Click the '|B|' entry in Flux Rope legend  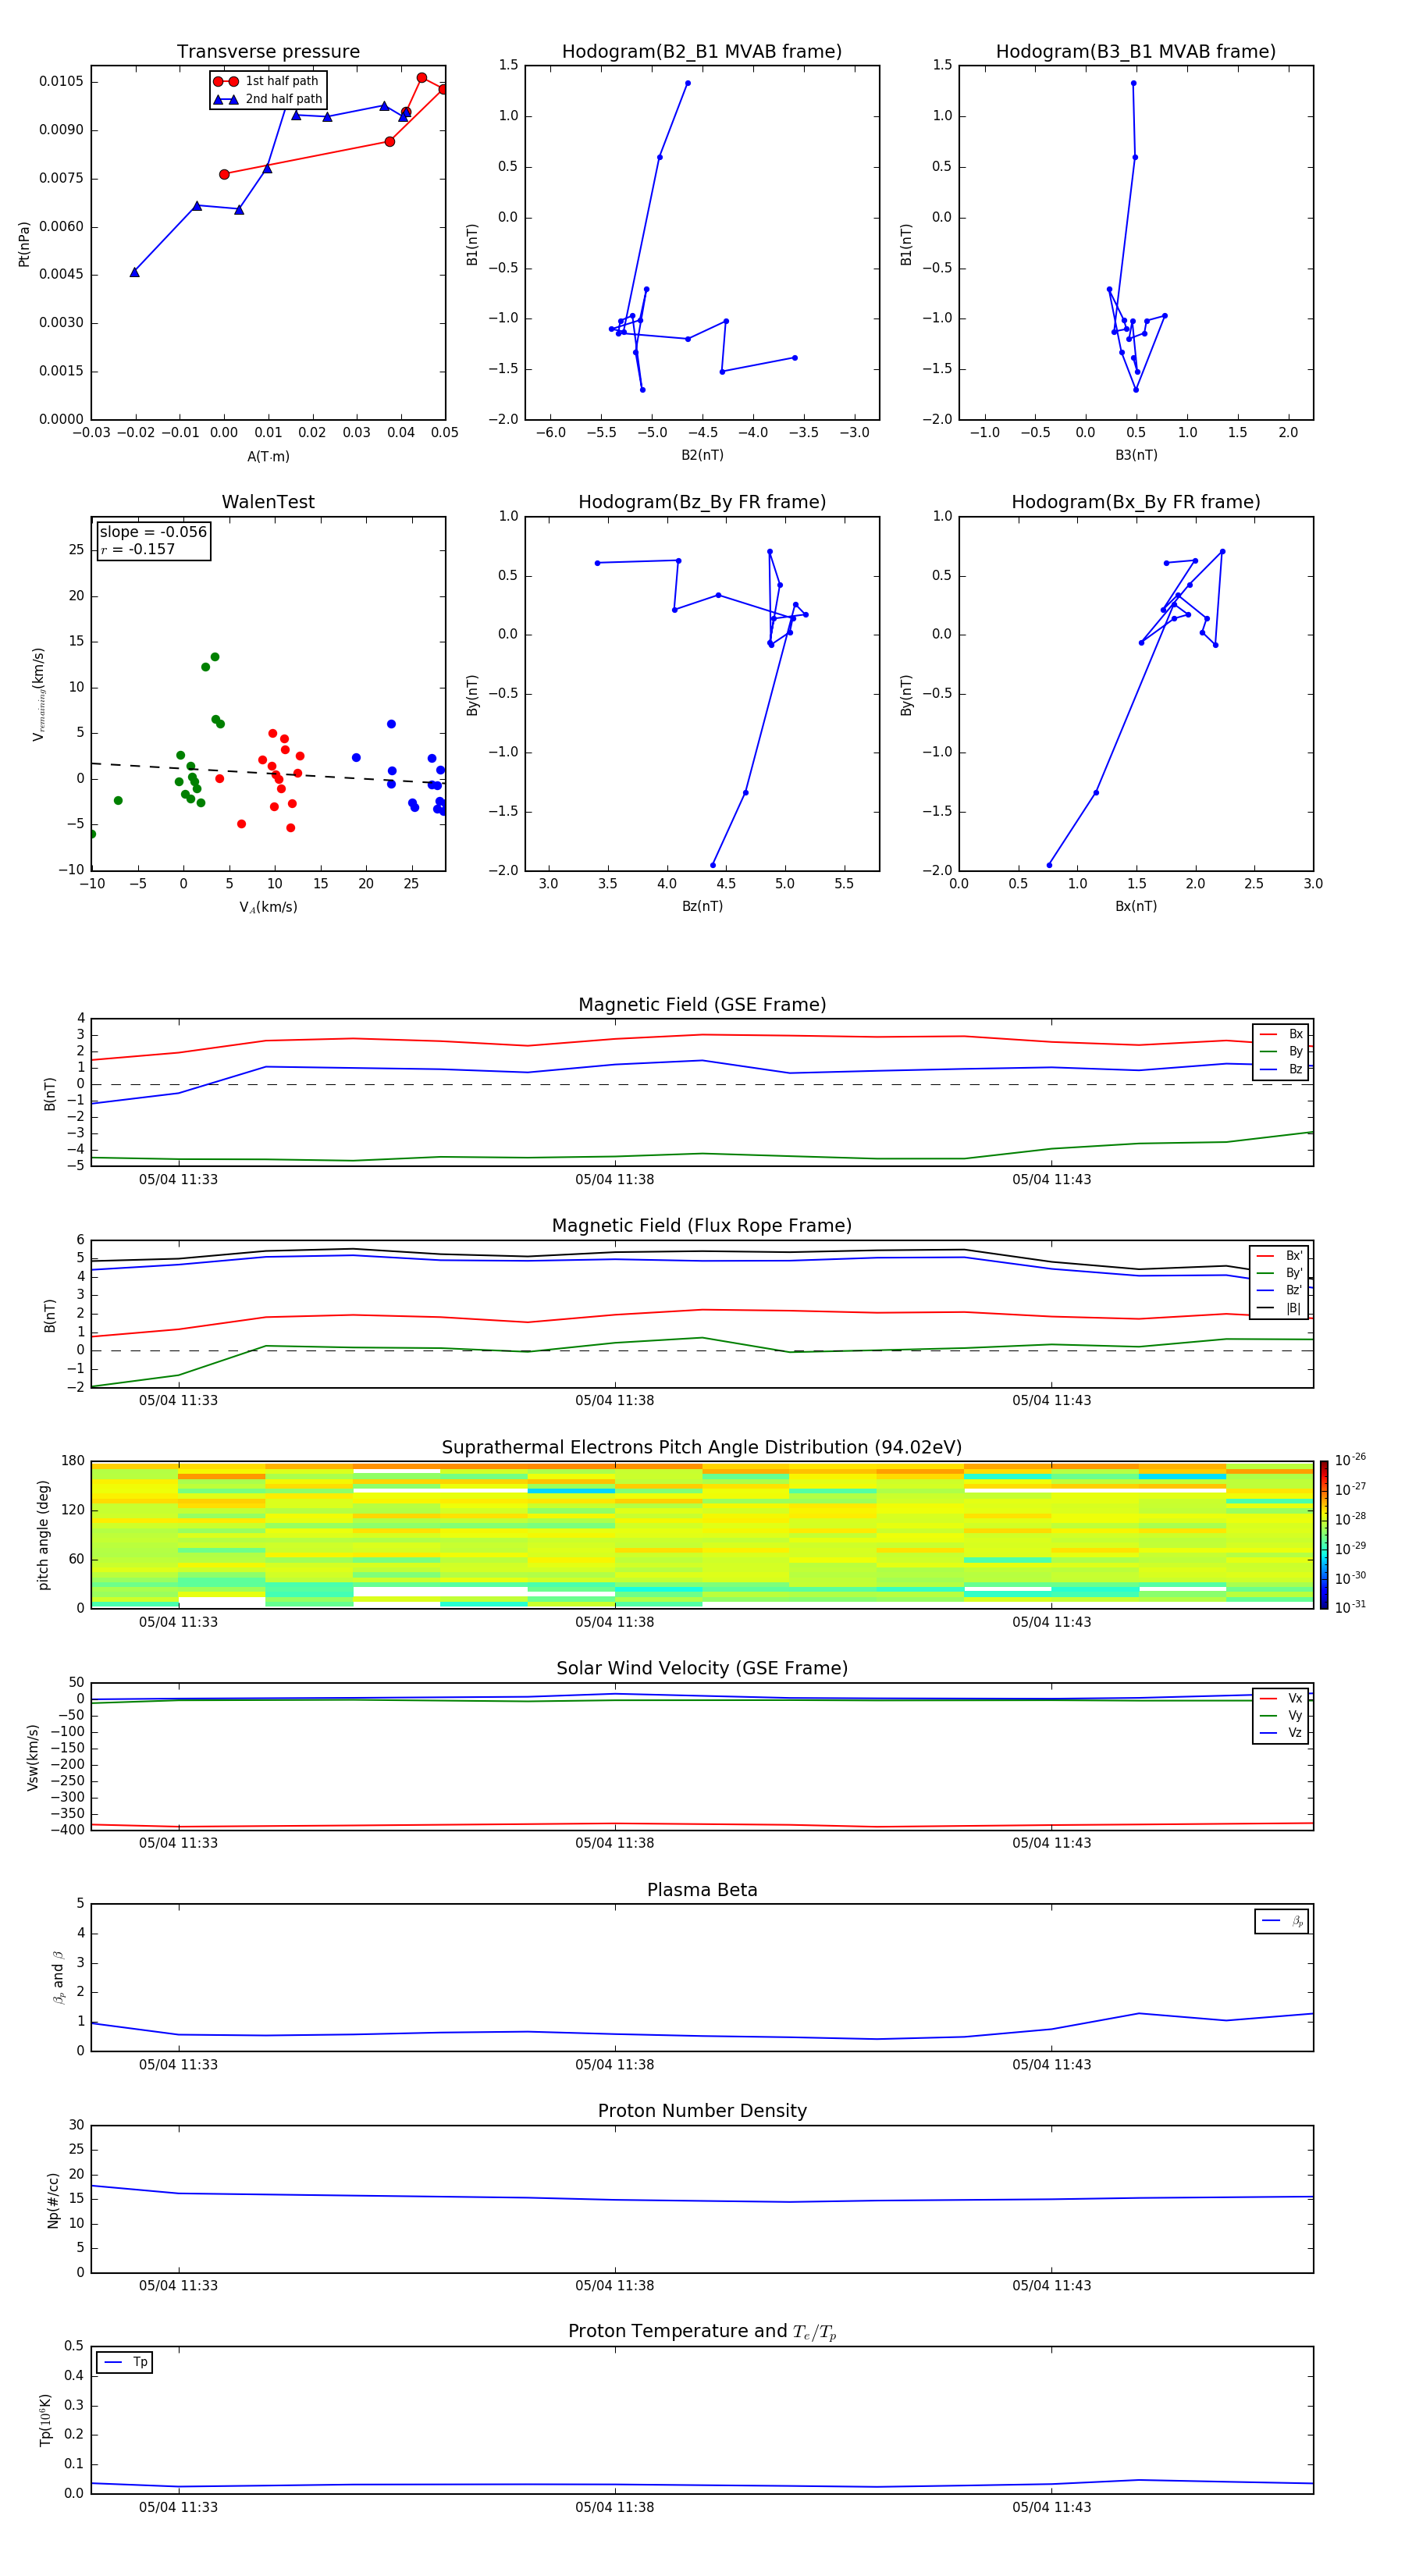(x=1280, y=1308)
